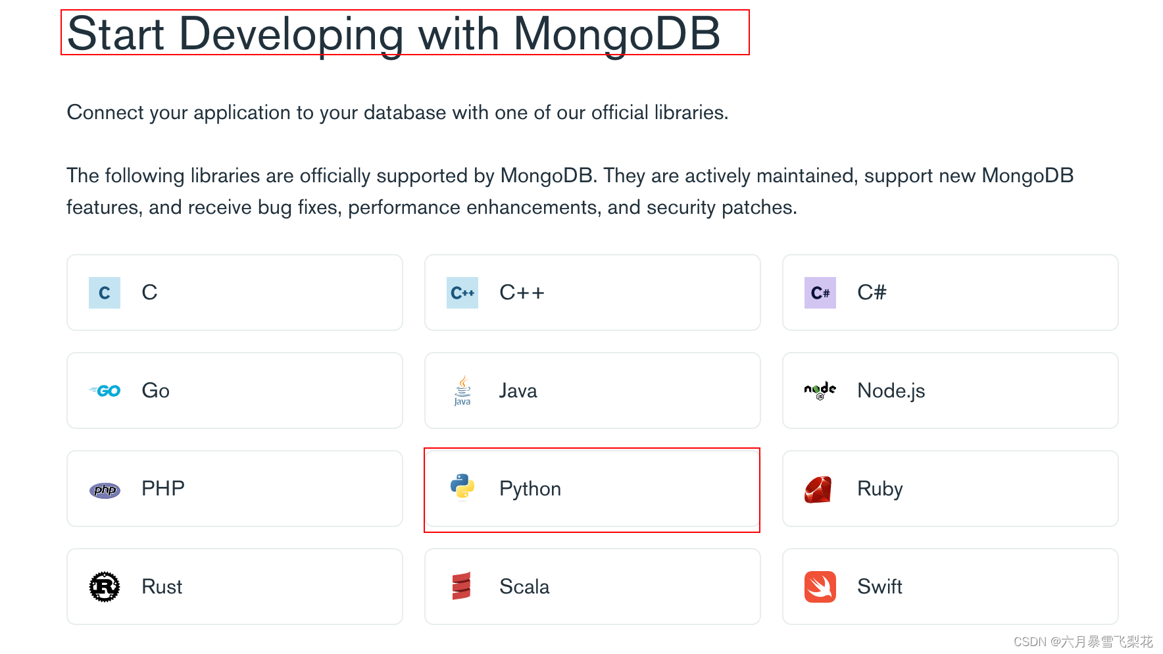
Task: Choose the Swift driver label
Action: 879,586
